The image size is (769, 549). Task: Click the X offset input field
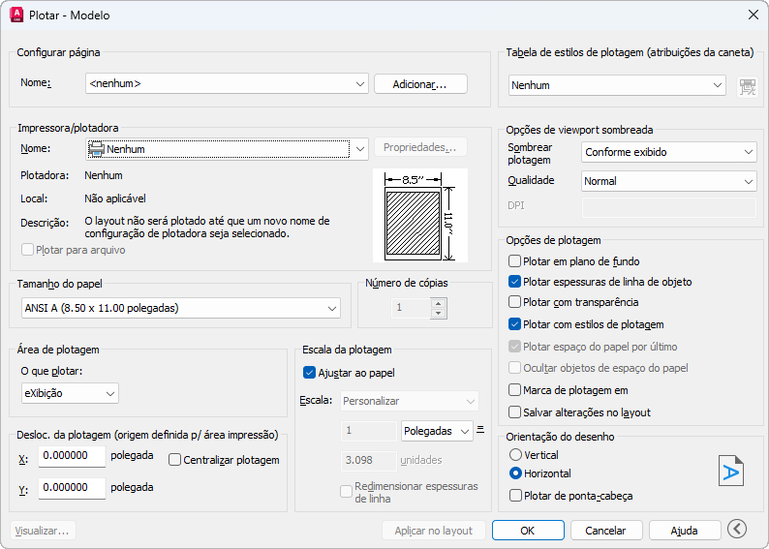(72, 457)
